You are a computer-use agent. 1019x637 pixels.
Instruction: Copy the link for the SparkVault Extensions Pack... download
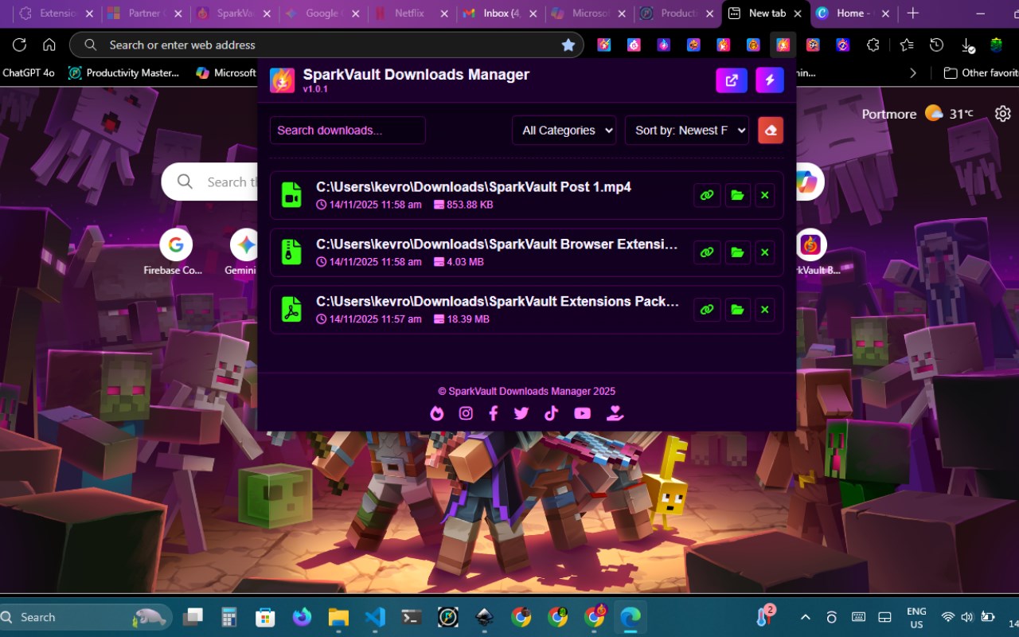(x=707, y=310)
